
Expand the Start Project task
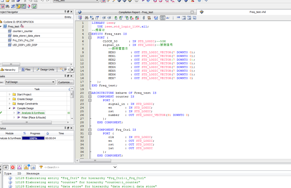pyautogui.click(x=10, y=94)
